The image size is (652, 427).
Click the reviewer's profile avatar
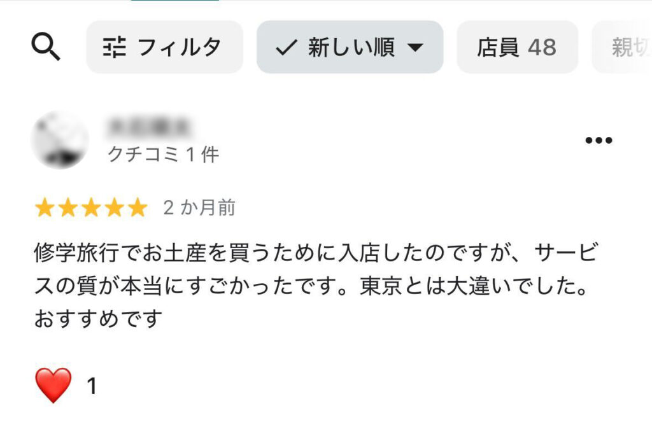pyautogui.click(x=60, y=141)
